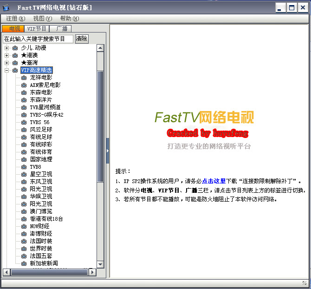Click the channel icon next to 有线体育

tap(24, 152)
